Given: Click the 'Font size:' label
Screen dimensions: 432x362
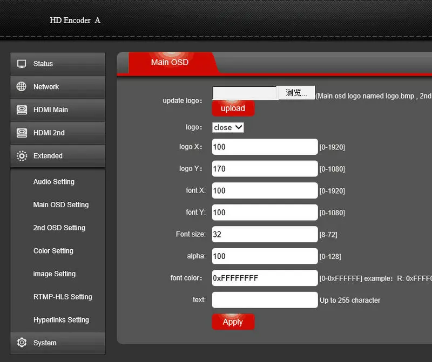Looking at the screenshot, I should 191,234.
